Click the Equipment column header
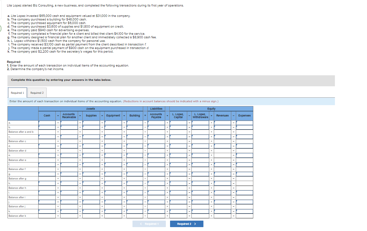Screen dimensions: 367x231 click(x=113, y=115)
